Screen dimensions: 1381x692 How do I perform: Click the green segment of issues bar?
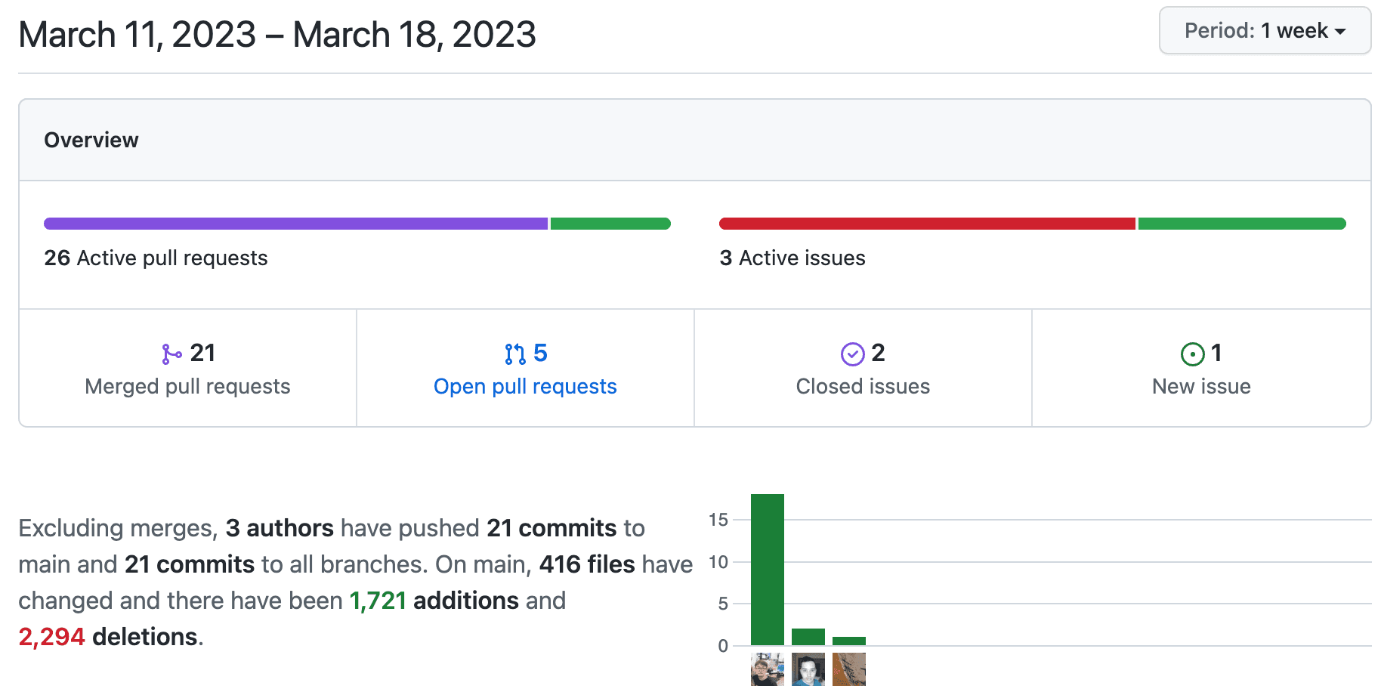point(1241,224)
